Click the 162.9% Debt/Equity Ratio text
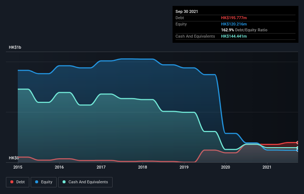The width and height of the screenshot is (304, 194). point(244,30)
